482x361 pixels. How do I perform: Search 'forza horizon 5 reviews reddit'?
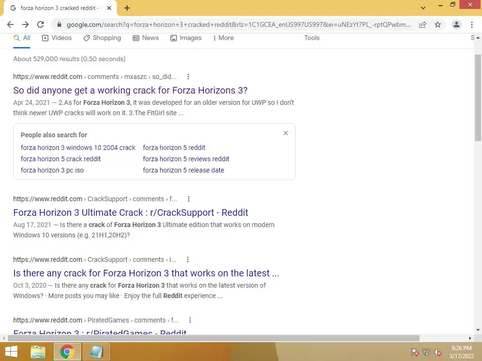point(186,159)
